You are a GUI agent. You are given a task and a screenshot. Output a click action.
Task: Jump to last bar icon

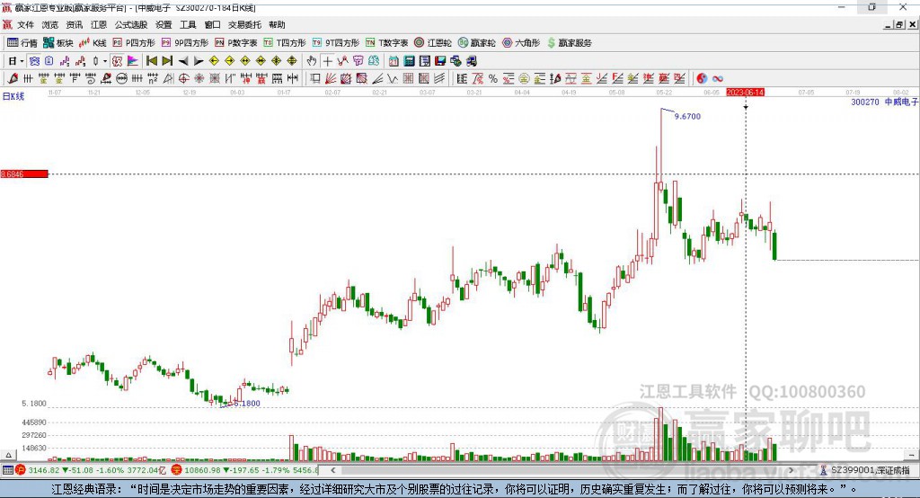click(x=167, y=61)
